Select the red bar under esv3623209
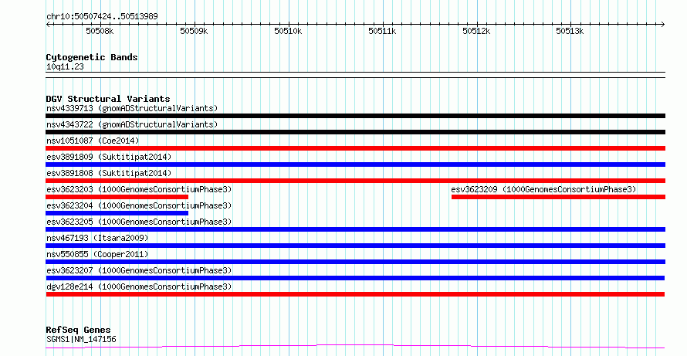687x356 pixels. coord(558,197)
